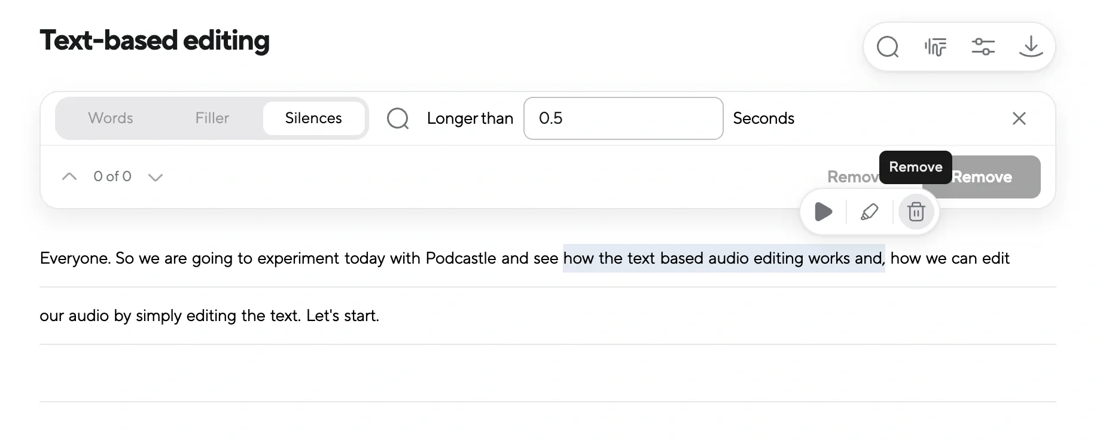Go to previous result with up chevron

pyautogui.click(x=69, y=176)
